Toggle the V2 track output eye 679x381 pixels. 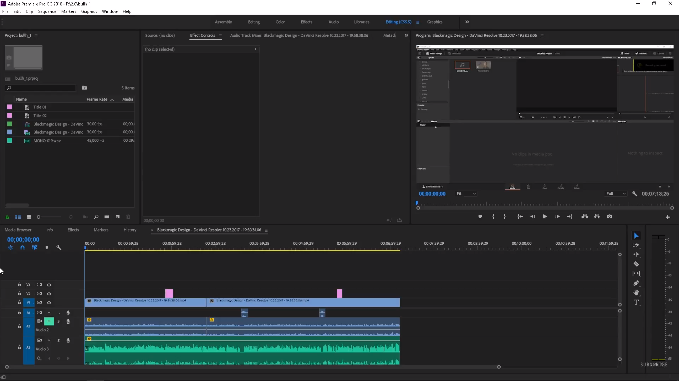pos(49,294)
